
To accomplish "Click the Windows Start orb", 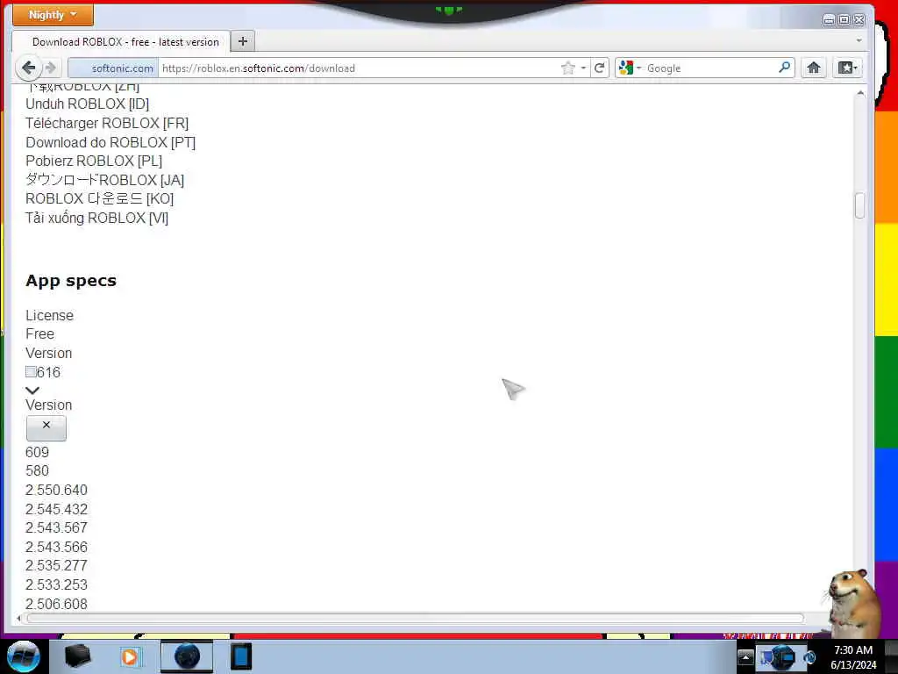I will [x=23, y=656].
